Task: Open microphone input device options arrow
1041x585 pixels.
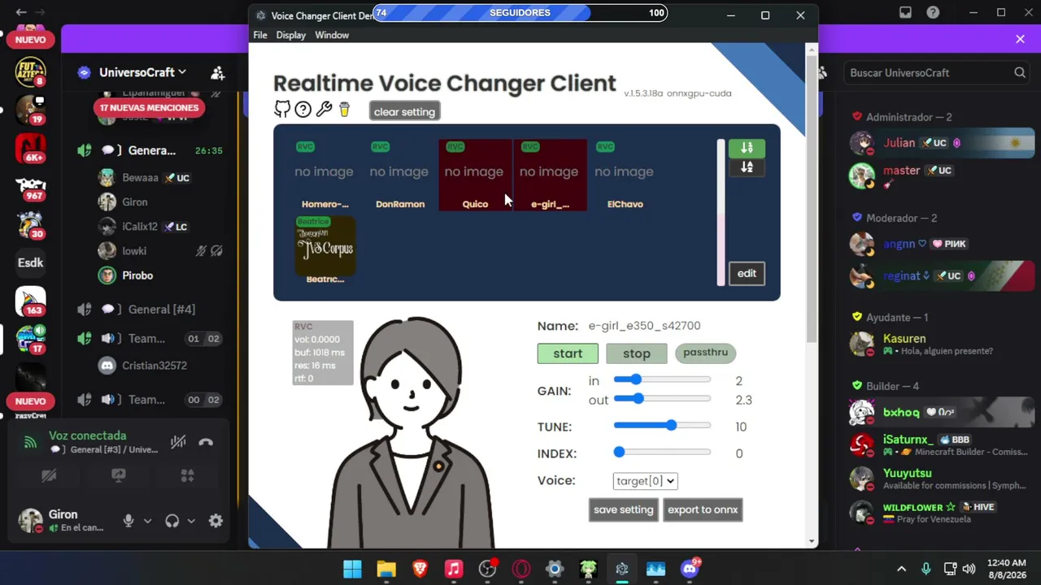Action: pos(147,521)
